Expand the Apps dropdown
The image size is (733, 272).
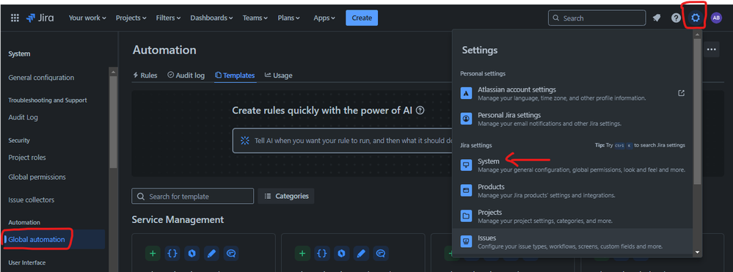pos(324,18)
